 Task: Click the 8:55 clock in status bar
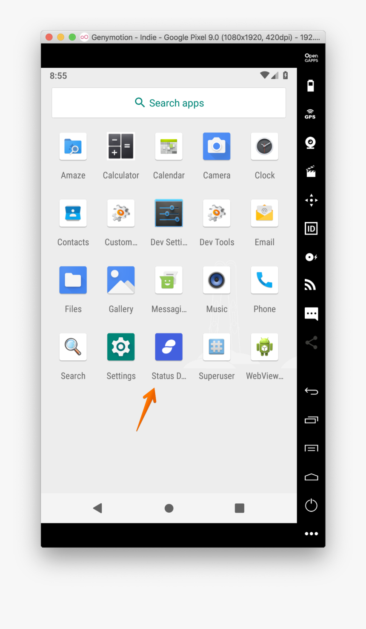[x=58, y=76]
